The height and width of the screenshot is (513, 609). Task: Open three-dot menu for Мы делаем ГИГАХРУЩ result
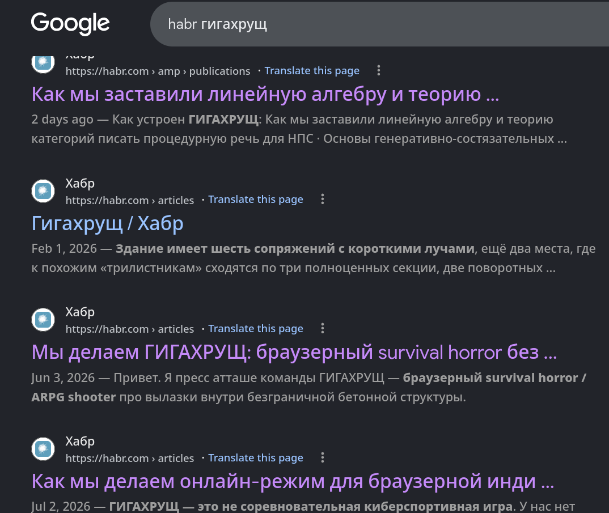(x=323, y=329)
